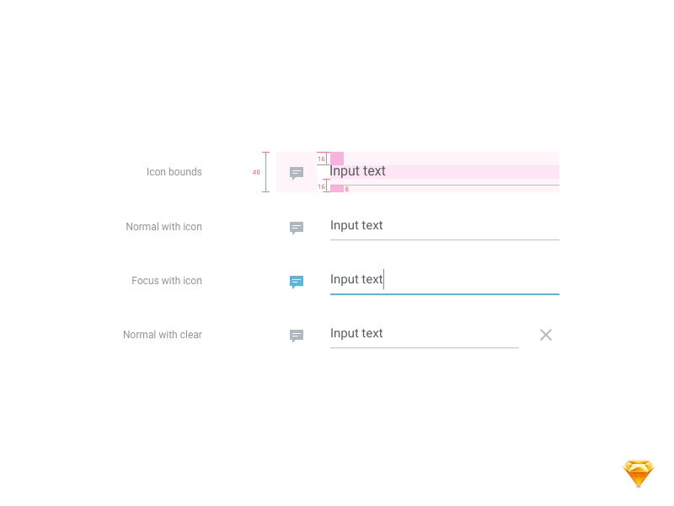
Task: Click the chat bubble glyph inside the pink icon bounds
Action: (x=296, y=173)
